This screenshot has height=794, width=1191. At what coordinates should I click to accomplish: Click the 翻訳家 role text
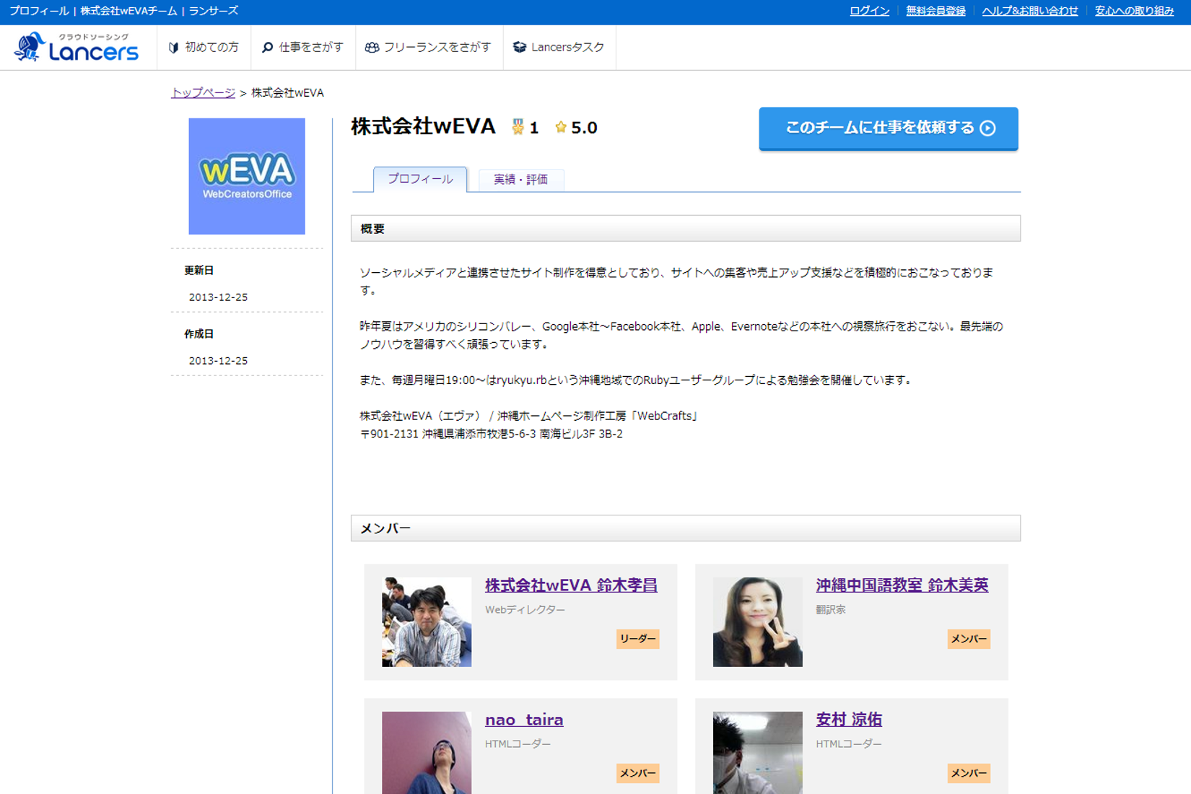pyautogui.click(x=831, y=610)
